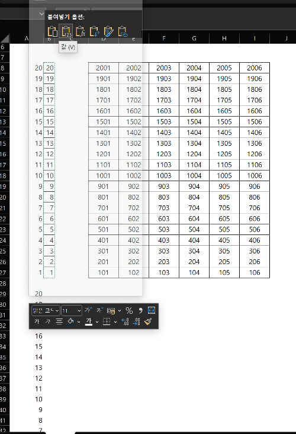Image resolution: width=296 pixels, height=434 pixels.
Task: Click cell containing 201
Action: coord(104,262)
